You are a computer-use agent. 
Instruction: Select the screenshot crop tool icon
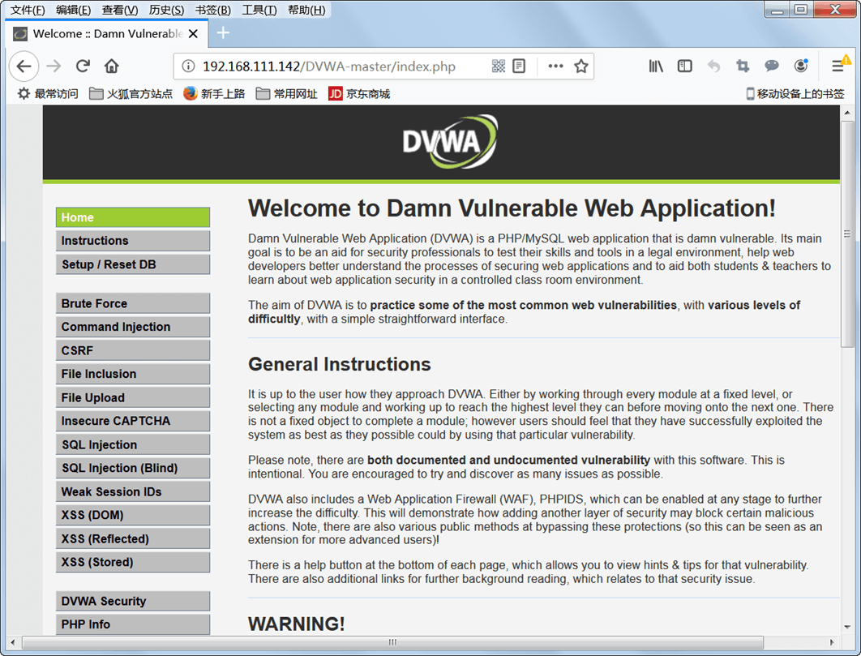[743, 66]
